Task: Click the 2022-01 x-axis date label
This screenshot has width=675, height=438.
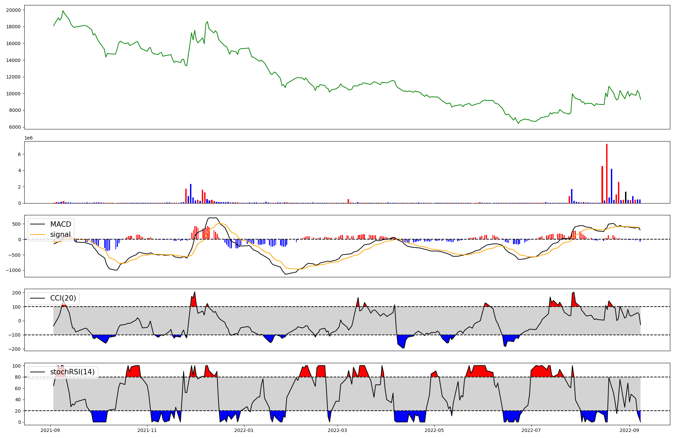Action: [x=244, y=430]
